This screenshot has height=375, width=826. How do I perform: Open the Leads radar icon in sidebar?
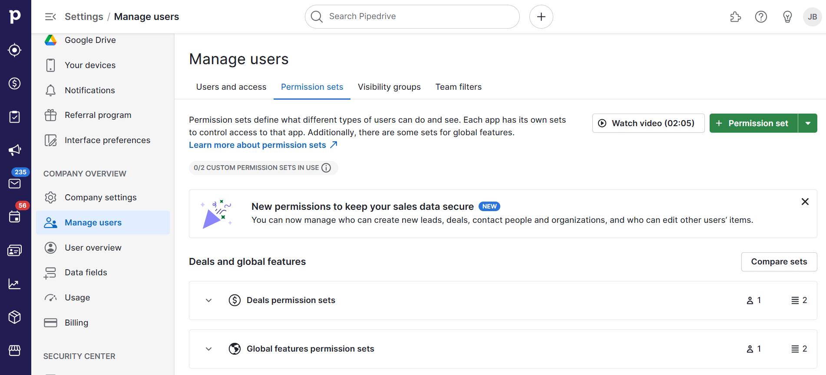(15, 50)
